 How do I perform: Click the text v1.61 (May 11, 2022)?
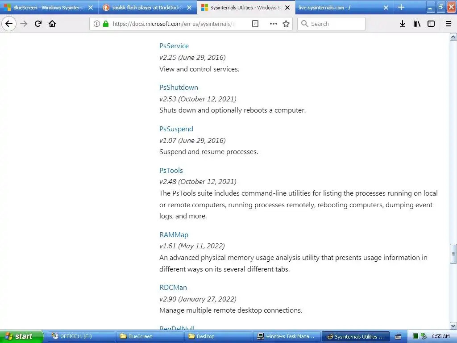[x=192, y=246]
